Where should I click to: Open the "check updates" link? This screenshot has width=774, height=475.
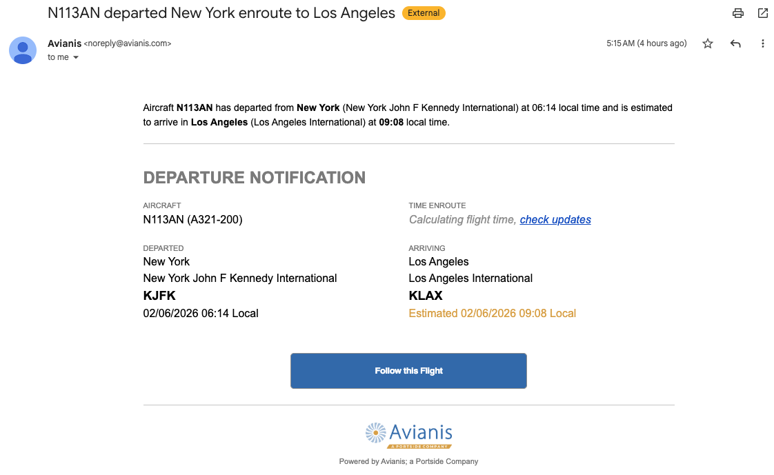point(555,220)
